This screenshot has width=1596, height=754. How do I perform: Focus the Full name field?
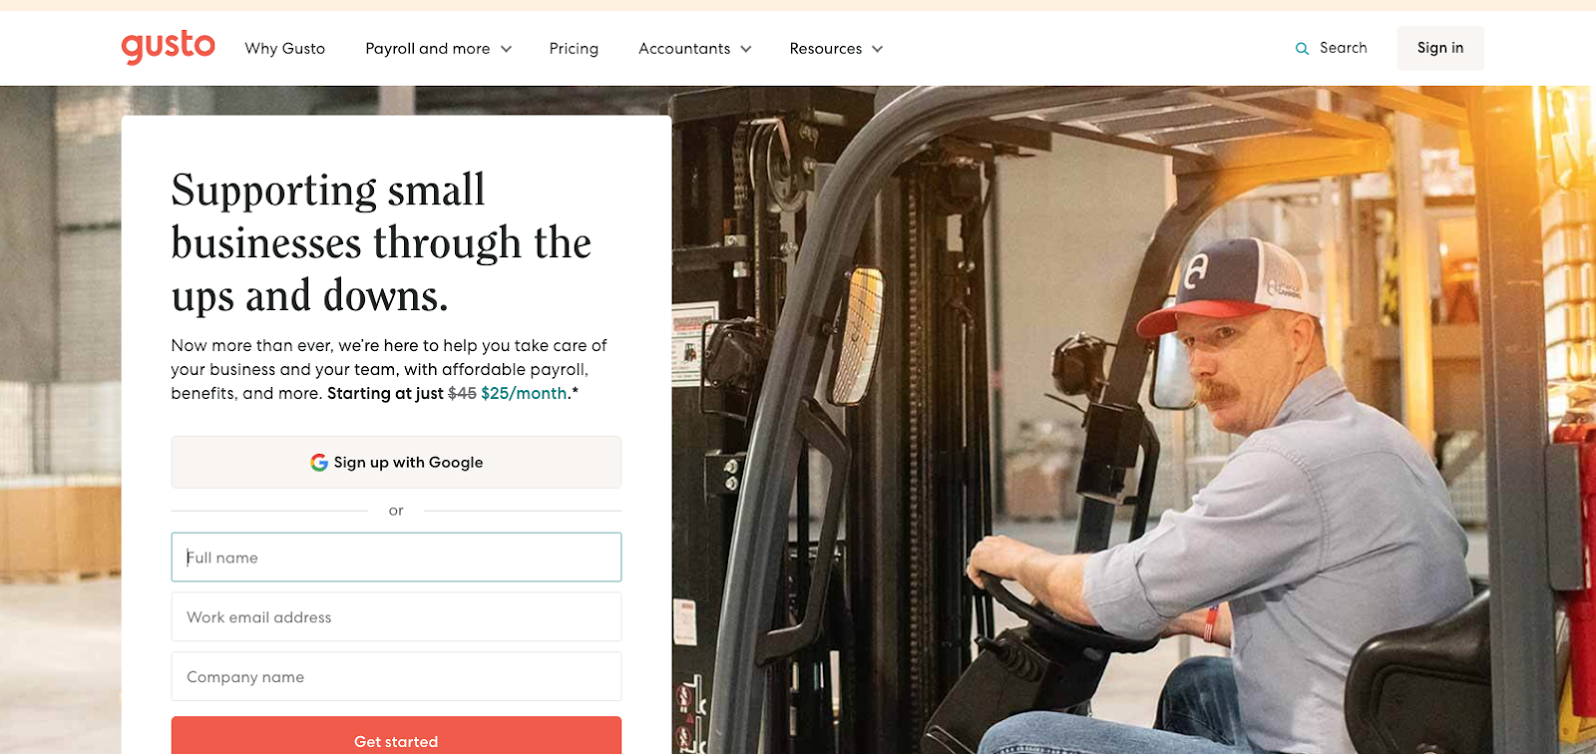tap(396, 558)
